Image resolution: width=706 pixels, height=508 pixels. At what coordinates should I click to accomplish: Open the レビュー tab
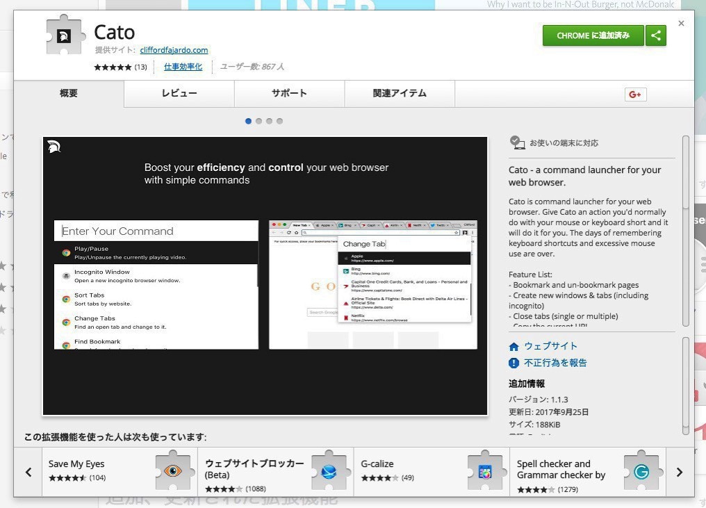[179, 93]
